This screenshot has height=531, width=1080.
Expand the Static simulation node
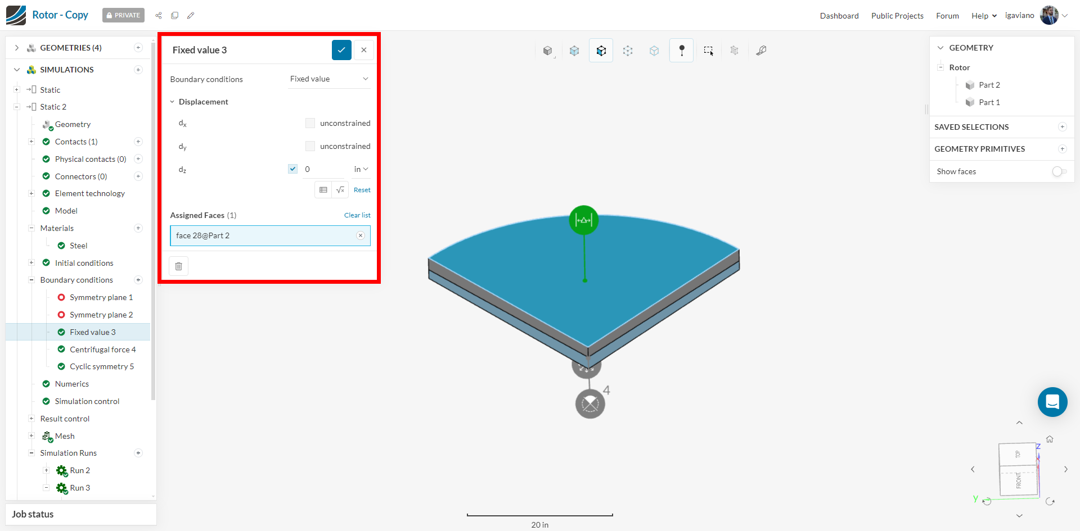click(17, 90)
